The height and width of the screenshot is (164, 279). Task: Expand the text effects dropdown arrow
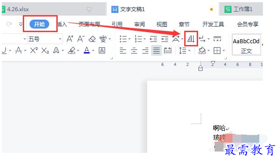[x=63, y=51]
